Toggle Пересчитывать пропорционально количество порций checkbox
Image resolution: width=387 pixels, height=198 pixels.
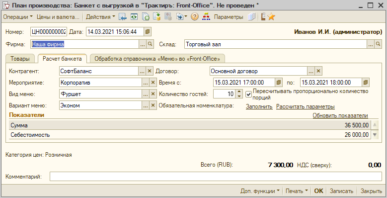coord(248,94)
